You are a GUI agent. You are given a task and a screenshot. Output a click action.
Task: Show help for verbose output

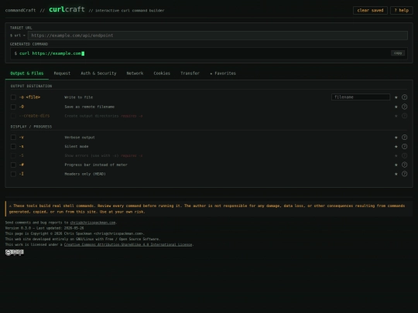tap(404, 138)
